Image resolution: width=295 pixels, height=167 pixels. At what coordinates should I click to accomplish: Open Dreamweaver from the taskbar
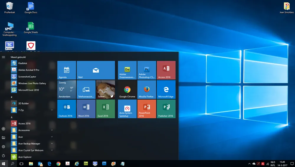click(86, 164)
